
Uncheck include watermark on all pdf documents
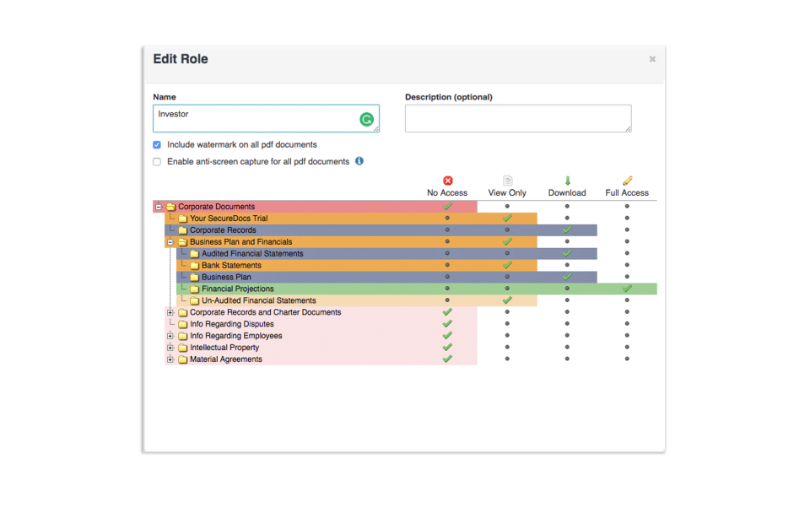click(x=156, y=144)
